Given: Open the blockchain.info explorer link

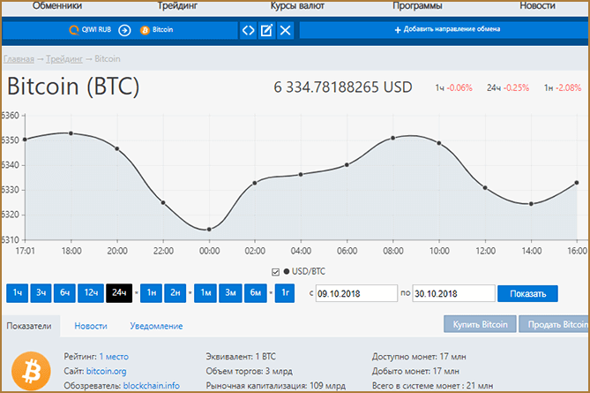Looking at the screenshot, I should click(152, 386).
